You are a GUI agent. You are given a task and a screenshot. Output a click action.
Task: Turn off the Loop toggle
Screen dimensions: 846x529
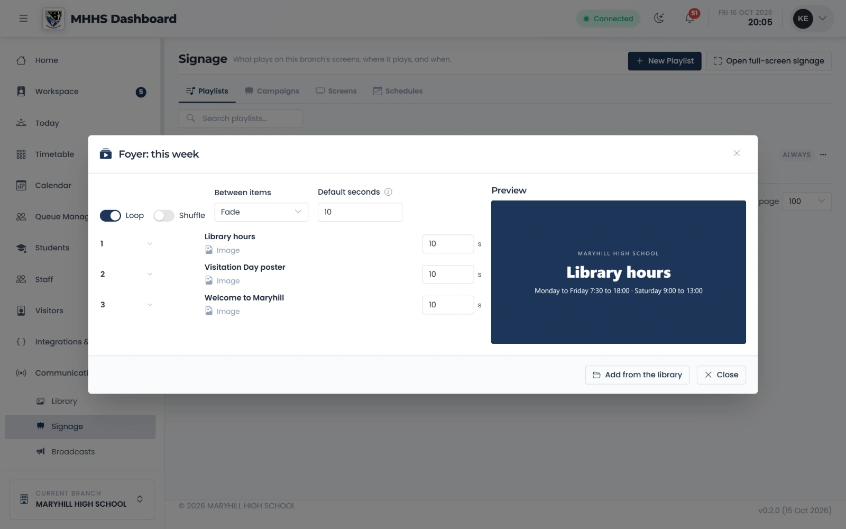(x=111, y=216)
